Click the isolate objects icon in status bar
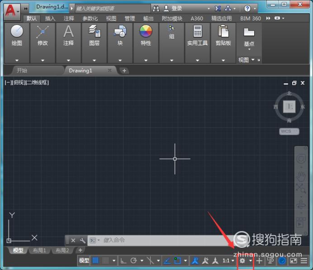 pos(270,260)
